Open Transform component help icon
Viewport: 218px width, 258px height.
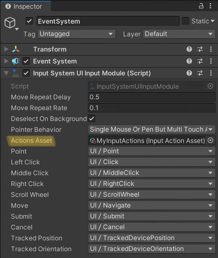(189, 49)
